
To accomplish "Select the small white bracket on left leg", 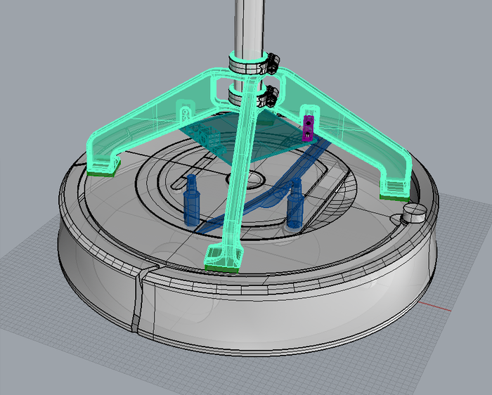I will tap(186, 114).
